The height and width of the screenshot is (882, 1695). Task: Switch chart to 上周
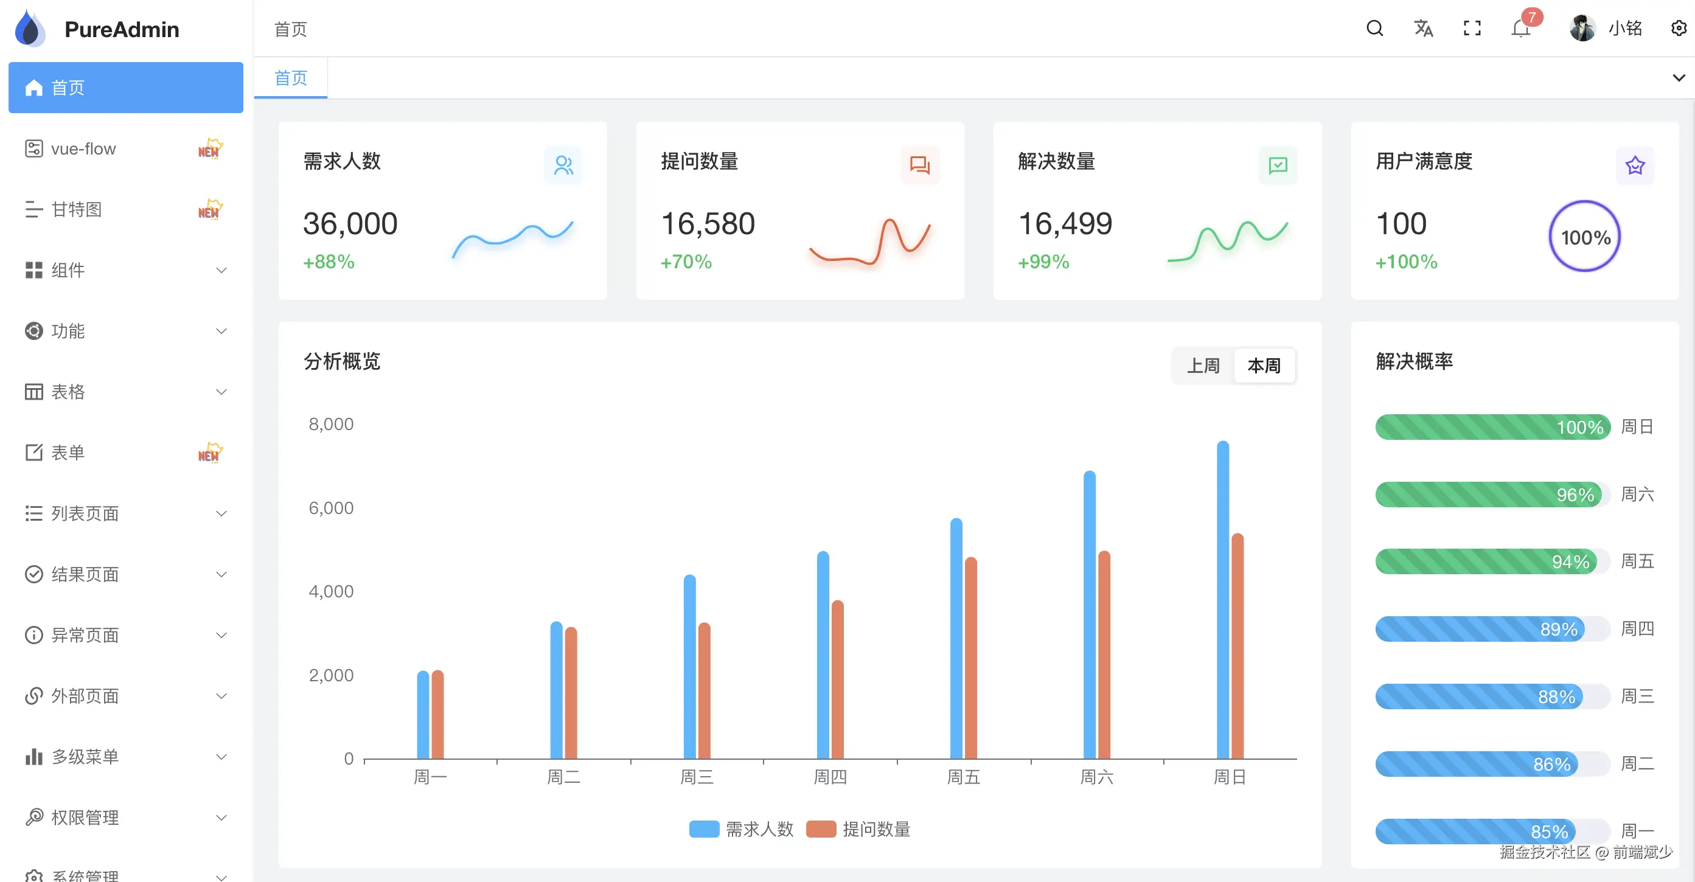(1203, 365)
